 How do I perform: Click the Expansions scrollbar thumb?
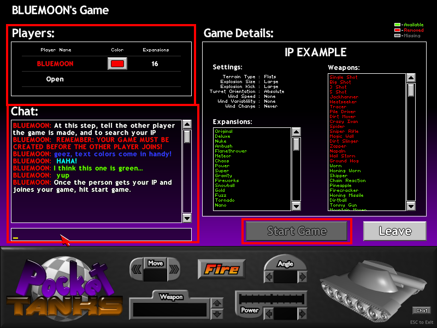(296, 144)
